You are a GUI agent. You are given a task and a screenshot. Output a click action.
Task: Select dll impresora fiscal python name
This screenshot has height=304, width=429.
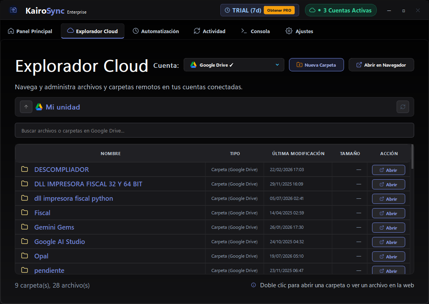click(x=74, y=198)
